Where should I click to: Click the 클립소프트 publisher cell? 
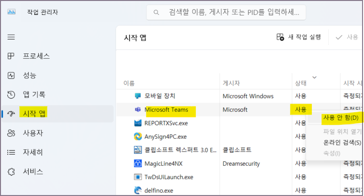(x=237, y=150)
